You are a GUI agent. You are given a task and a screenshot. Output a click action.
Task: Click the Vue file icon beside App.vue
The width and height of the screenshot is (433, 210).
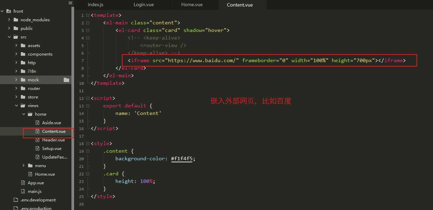point(23,183)
